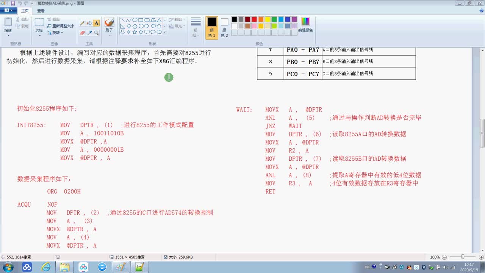Select the Eraser tool
The image size is (485, 273).
tap(82, 33)
